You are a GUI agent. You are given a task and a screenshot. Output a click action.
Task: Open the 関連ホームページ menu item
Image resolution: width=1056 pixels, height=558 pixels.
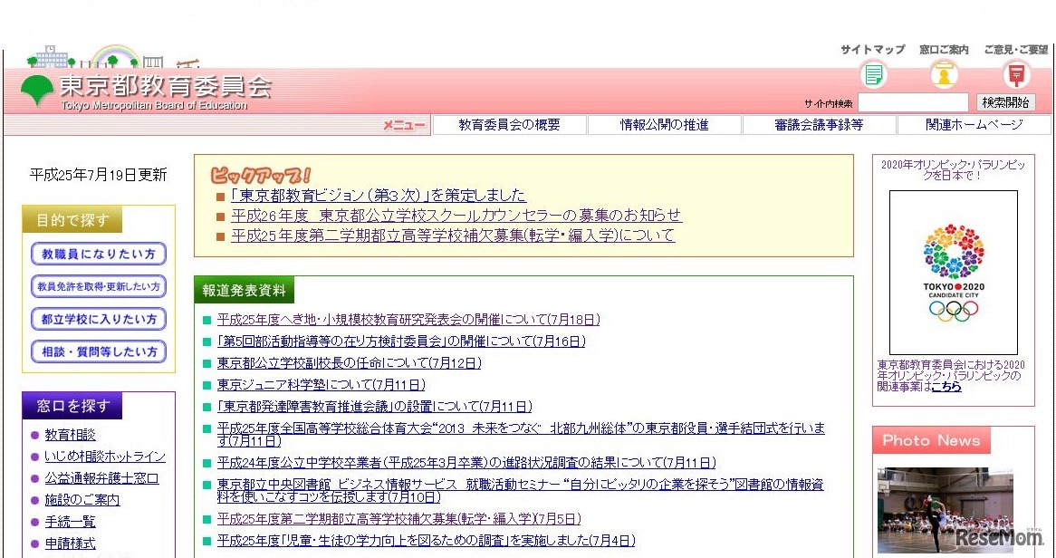(971, 125)
